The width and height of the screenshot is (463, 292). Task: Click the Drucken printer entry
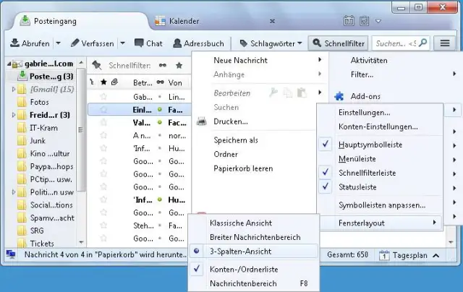(x=230, y=121)
